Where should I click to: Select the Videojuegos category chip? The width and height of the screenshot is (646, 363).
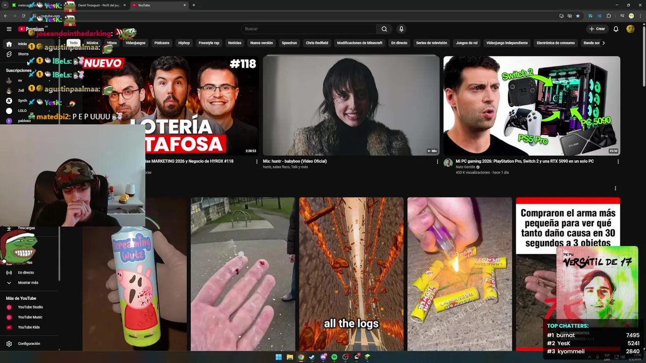click(135, 43)
